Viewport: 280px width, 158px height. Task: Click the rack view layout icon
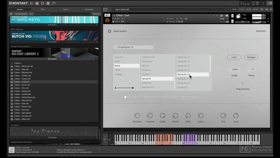[48, 3]
